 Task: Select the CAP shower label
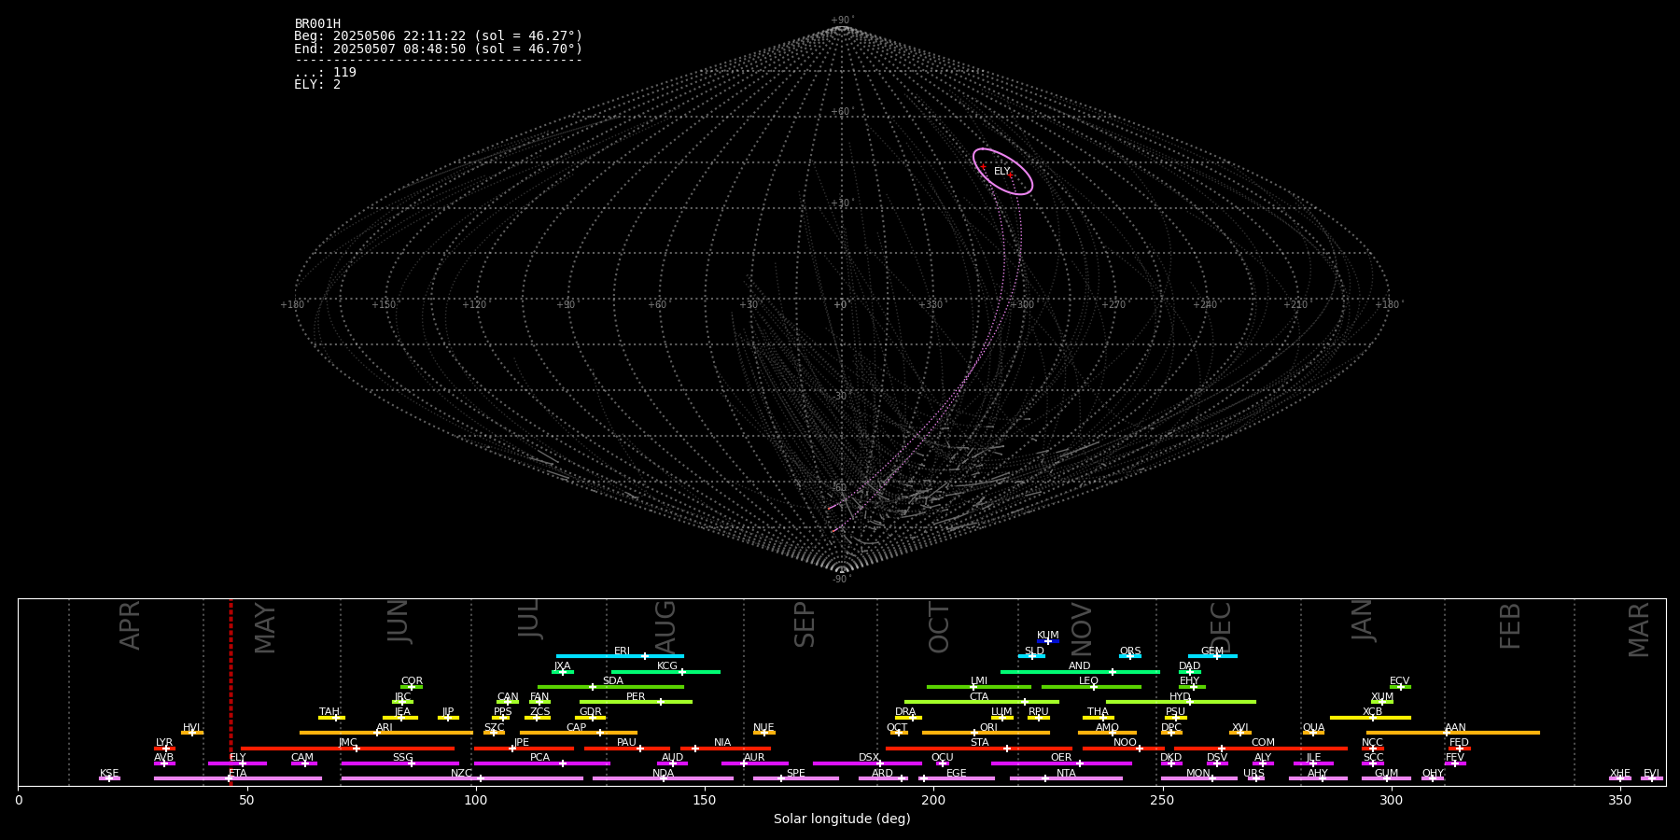click(577, 727)
